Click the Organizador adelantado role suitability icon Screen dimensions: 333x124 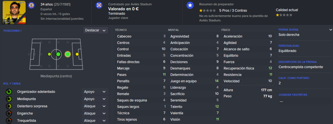[9, 92]
